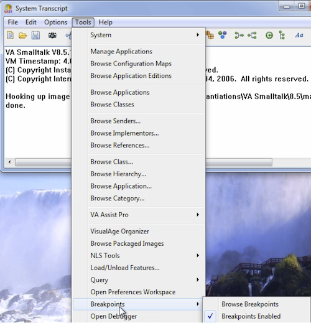Click the green circled C icon
Viewport: 311px width, 323px height.
coord(269,35)
